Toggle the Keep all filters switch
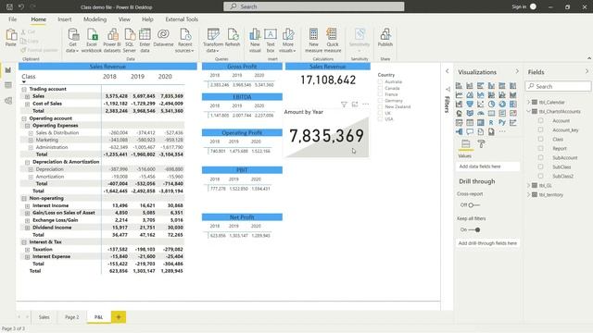The width and height of the screenshot is (593, 333). pyautogui.click(x=474, y=229)
